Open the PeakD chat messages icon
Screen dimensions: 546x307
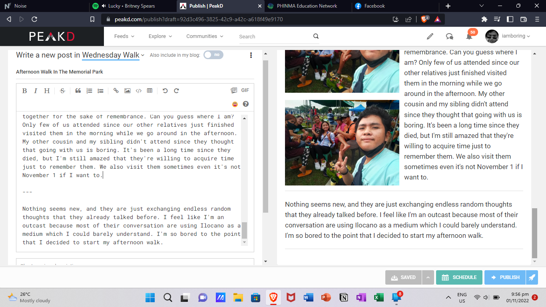click(x=450, y=36)
